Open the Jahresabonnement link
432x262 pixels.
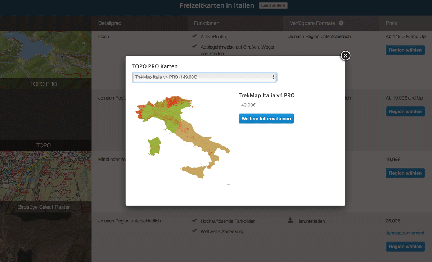point(405,233)
